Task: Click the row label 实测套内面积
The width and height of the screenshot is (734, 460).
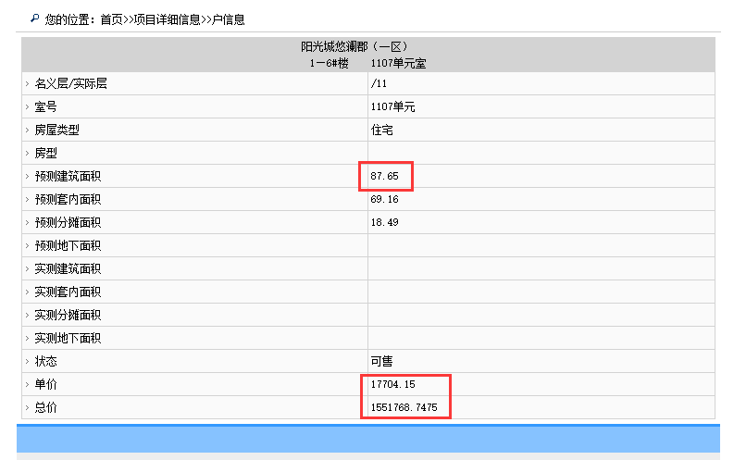Action: (68, 292)
